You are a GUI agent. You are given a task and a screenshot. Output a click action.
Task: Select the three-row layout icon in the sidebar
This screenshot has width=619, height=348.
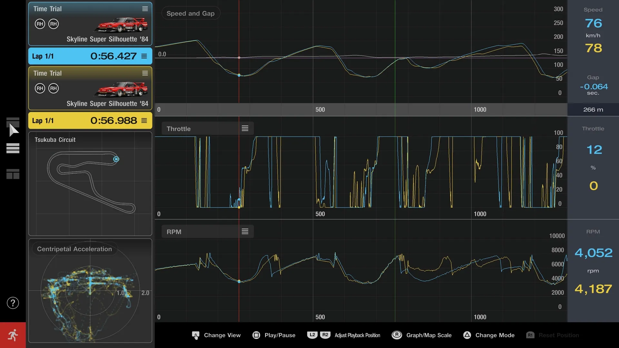point(13,148)
